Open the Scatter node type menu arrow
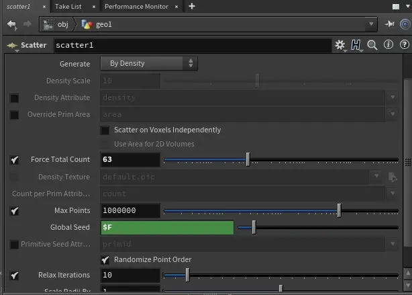412x295 pixels. (x=11, y=46)
